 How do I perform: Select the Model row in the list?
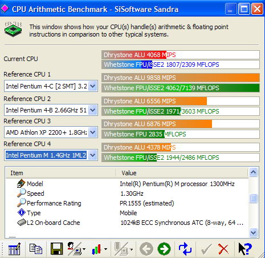127,184
